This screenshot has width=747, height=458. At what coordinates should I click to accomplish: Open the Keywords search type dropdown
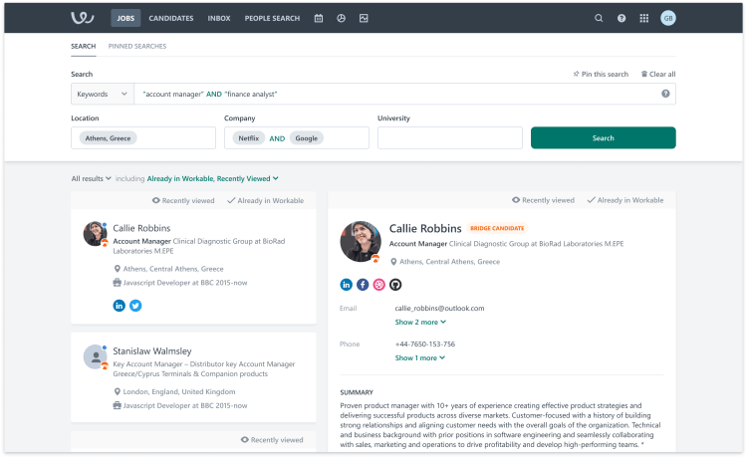102,94
